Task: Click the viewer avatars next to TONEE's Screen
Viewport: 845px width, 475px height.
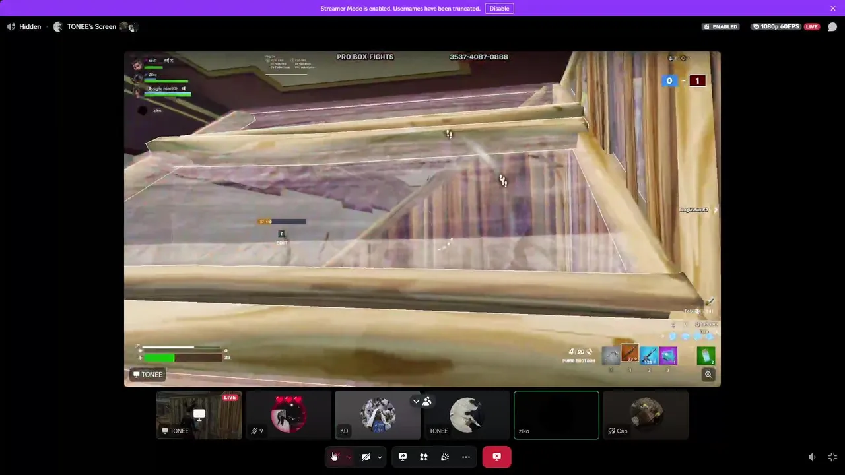Action: [x=129, y=27]
